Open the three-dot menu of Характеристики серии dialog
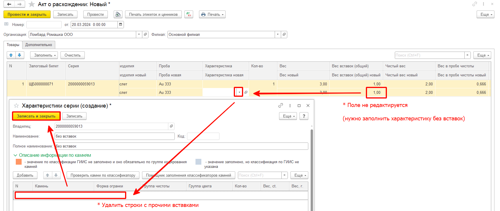This screenshot has width=500, height=211. (x=290, y=105)
